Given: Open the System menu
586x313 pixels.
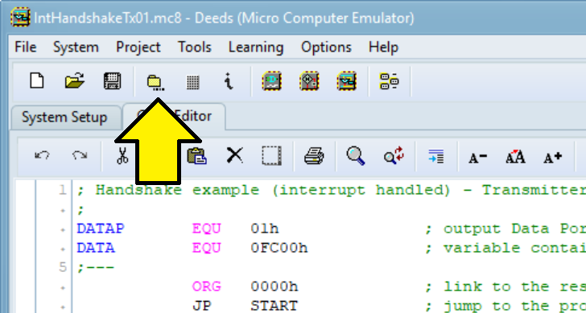Looking at the screenshot, I should pyautogui.click(x=76, y=47).
